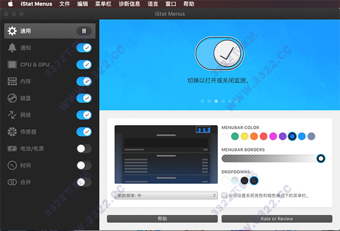
Task: Open the 菜单栏 menu
Action: (103, 4)
